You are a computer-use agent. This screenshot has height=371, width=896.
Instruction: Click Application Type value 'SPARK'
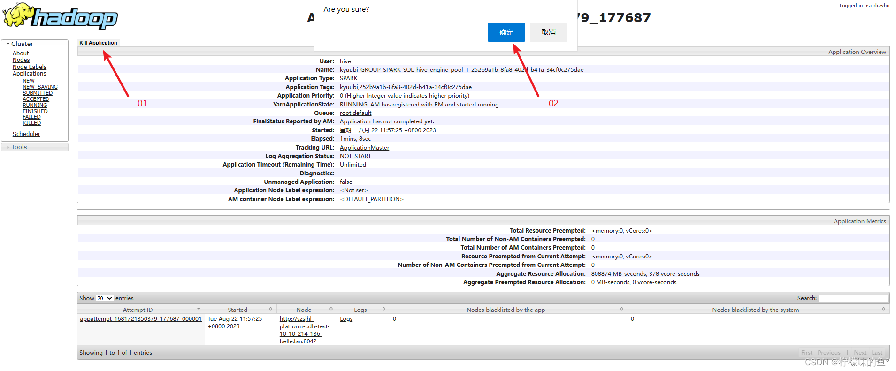349,78
